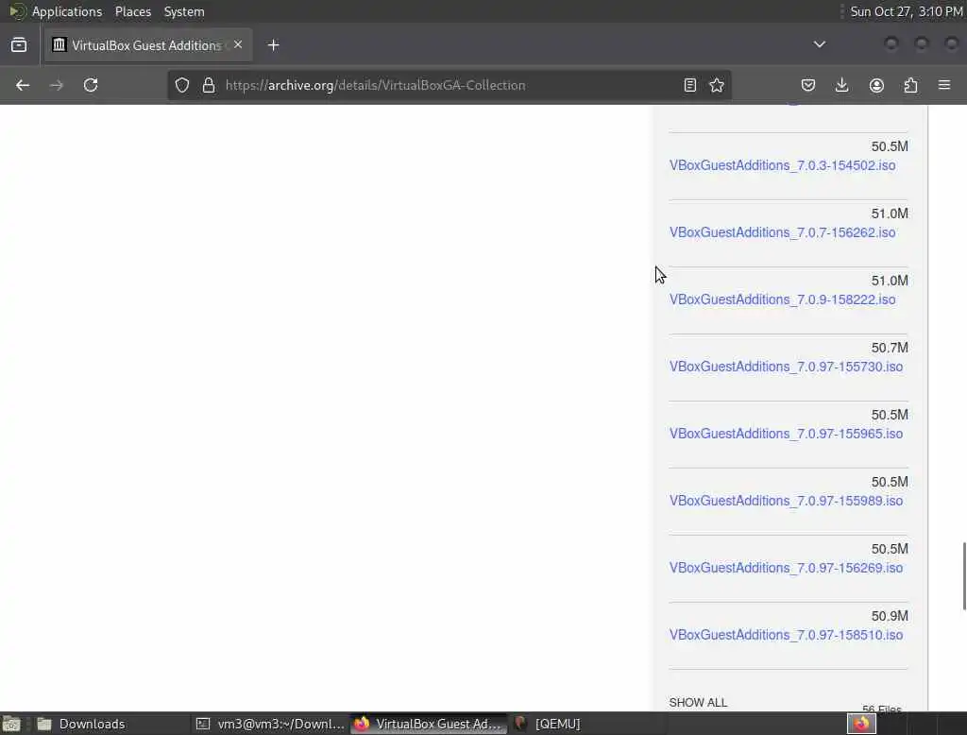Viewport: 967px width, 735px height.
Task: Click the 50.9M file size text
Action: 890,616
